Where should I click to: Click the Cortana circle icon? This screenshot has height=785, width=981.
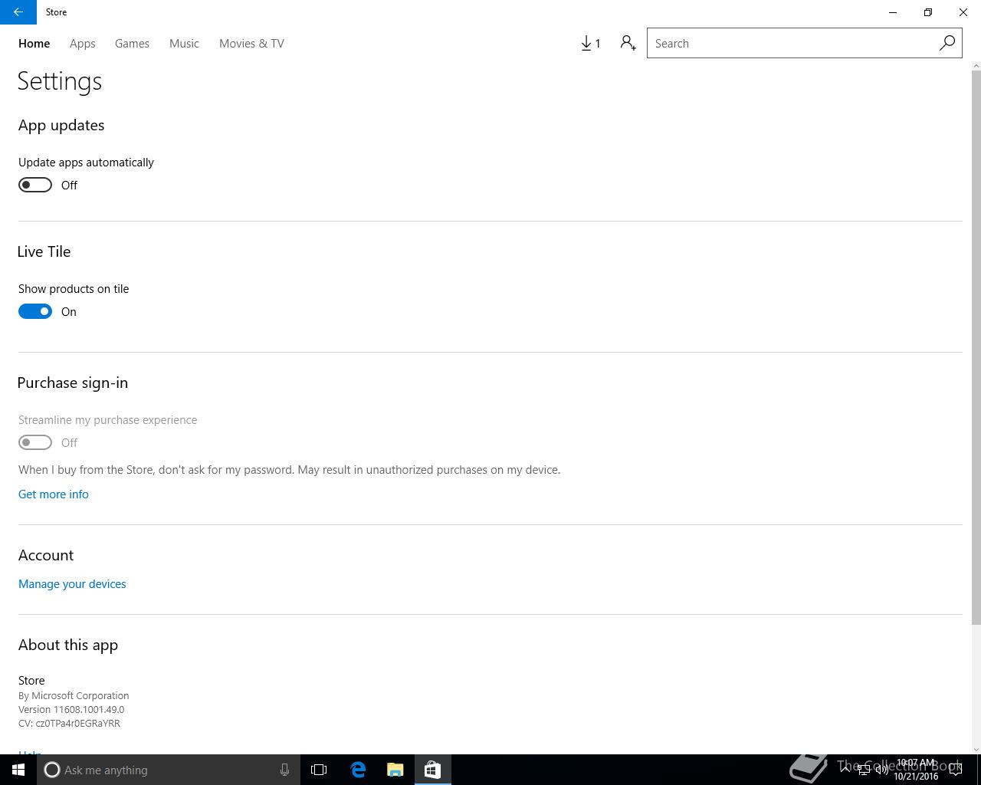pyautogui.click(x=52, y=770)
